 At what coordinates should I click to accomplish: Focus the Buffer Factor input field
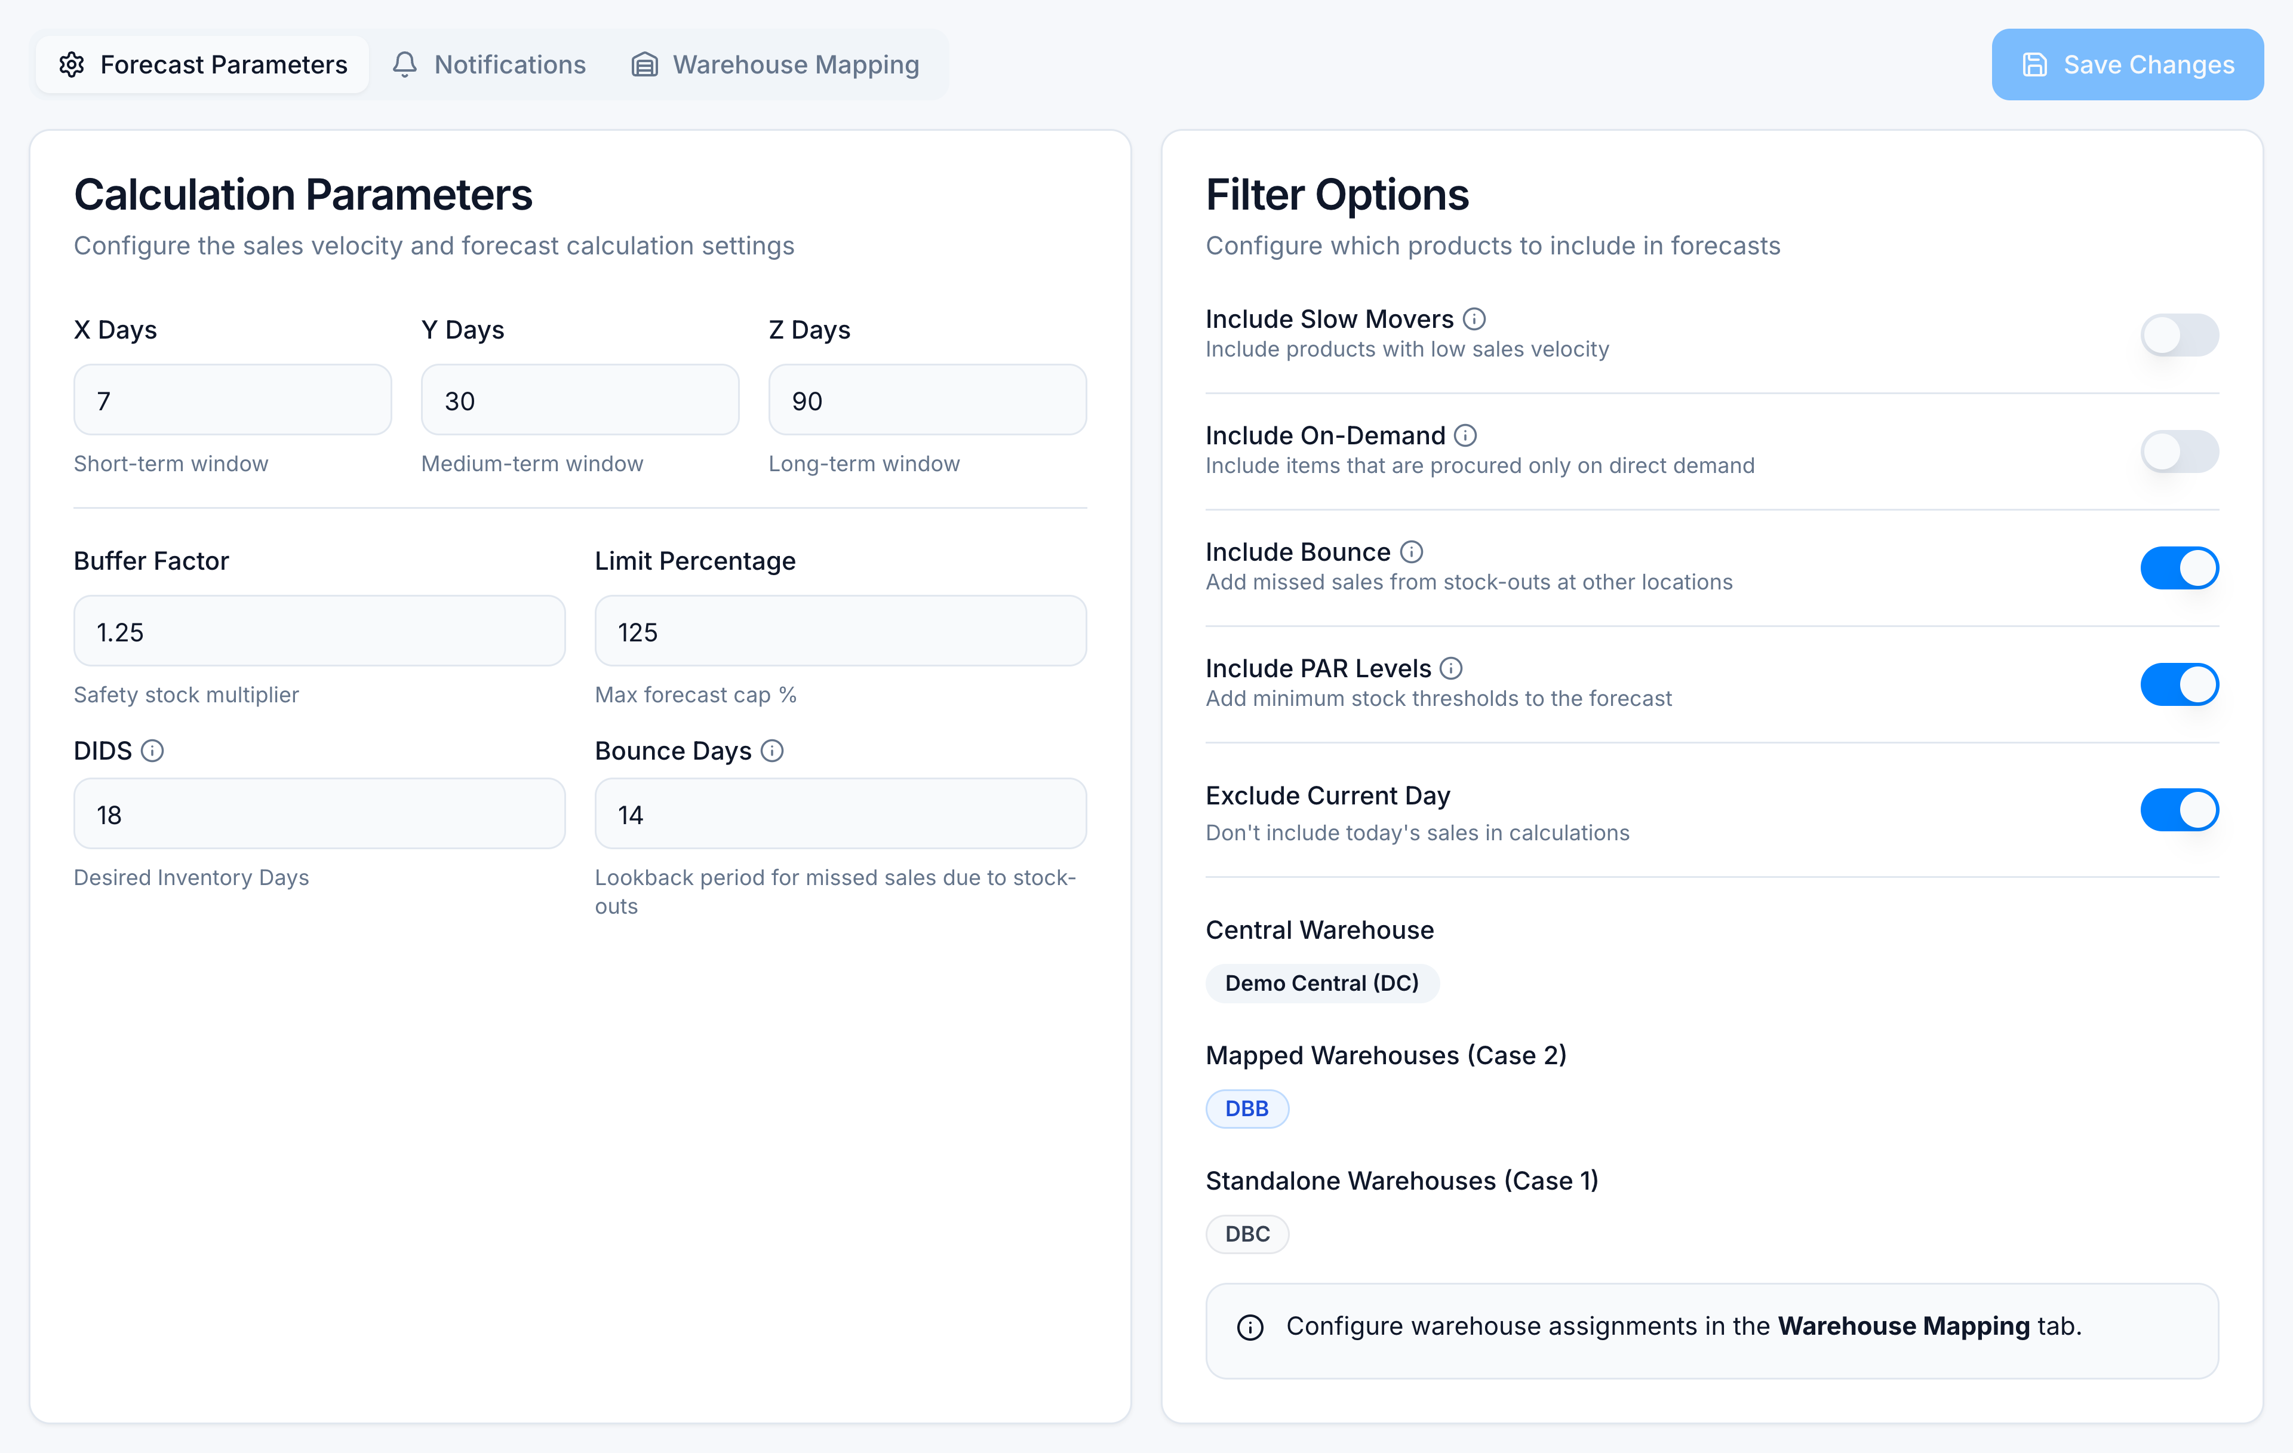319,631
